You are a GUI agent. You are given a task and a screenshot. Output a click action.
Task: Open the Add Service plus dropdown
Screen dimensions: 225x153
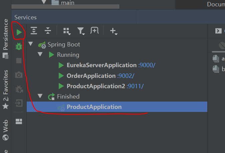pos(114,31)
